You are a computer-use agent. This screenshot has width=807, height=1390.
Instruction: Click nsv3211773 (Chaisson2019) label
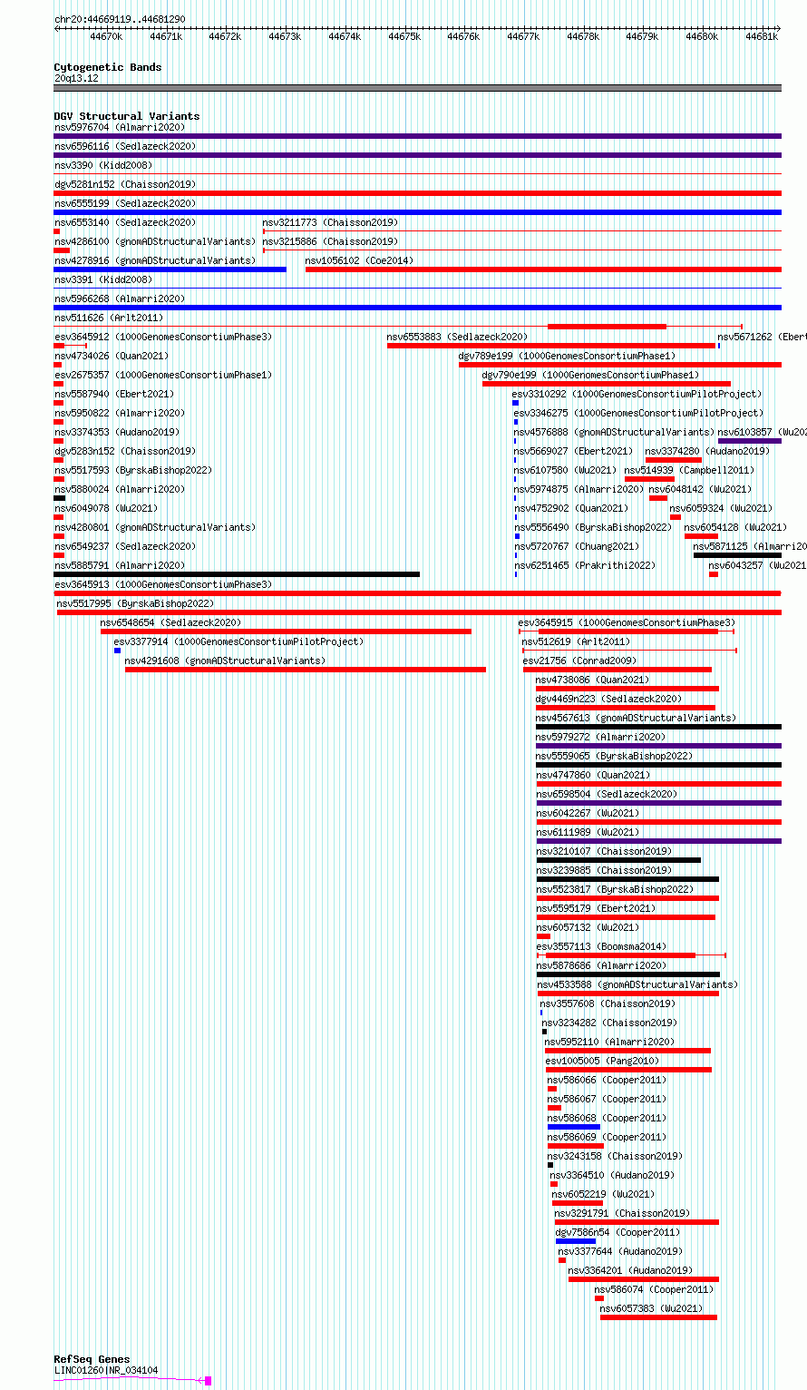[330, 222]
